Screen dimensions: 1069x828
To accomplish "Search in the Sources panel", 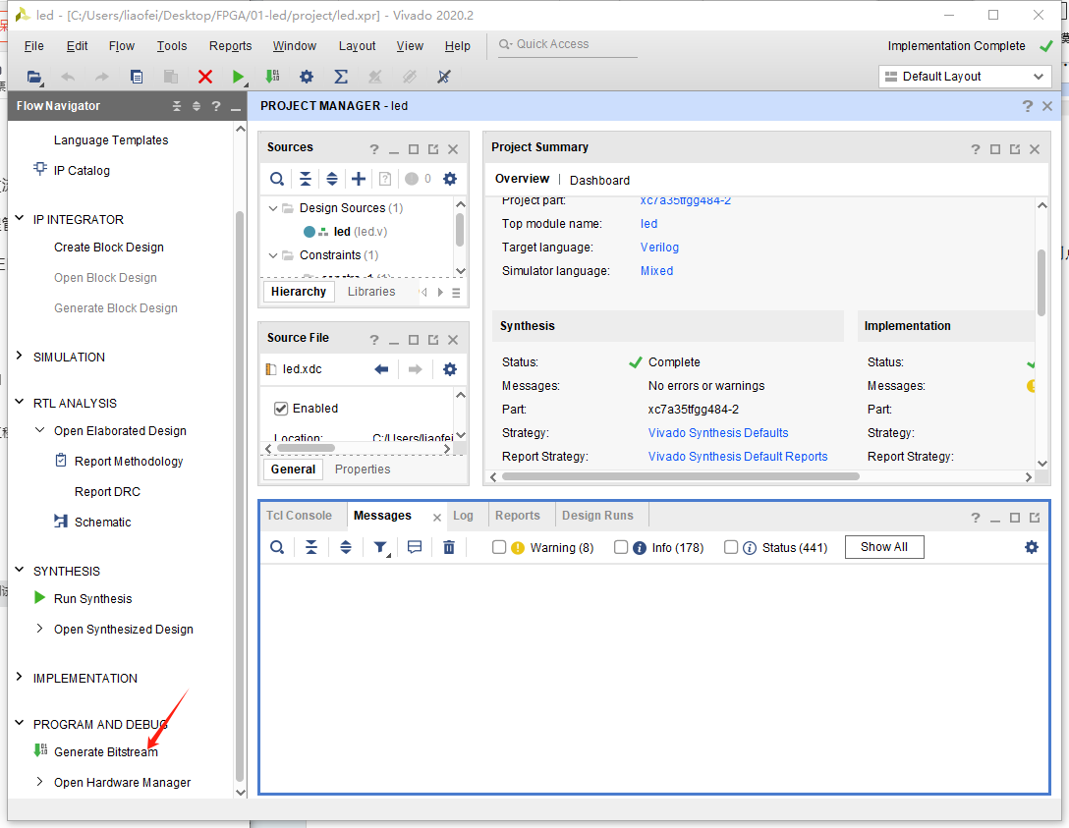I will (x=277, y=179).
